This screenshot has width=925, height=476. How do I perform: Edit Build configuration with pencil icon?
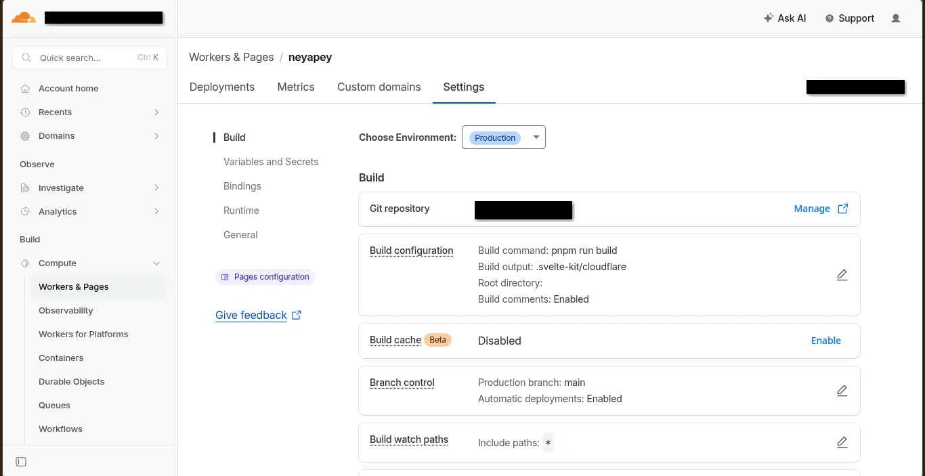pyautogui.click(x=842, y=275)
